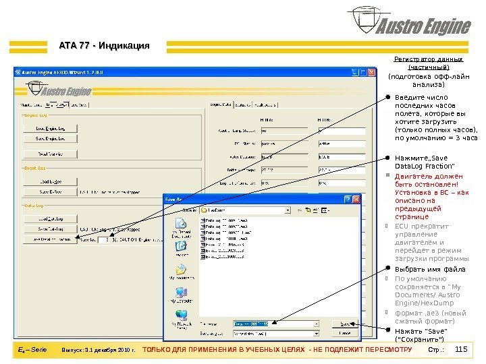
Task: Click the Save E-Rec button
Action: coord(50,192)
